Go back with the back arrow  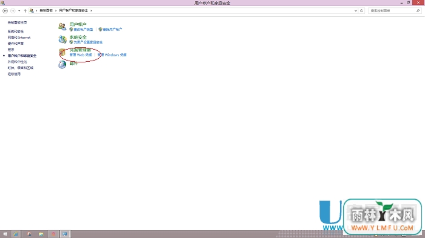(5, 11)
